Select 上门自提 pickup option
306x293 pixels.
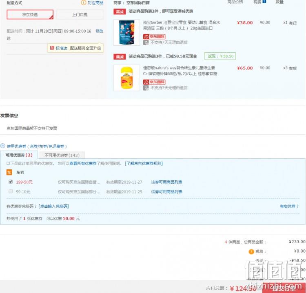pos(80,15)
